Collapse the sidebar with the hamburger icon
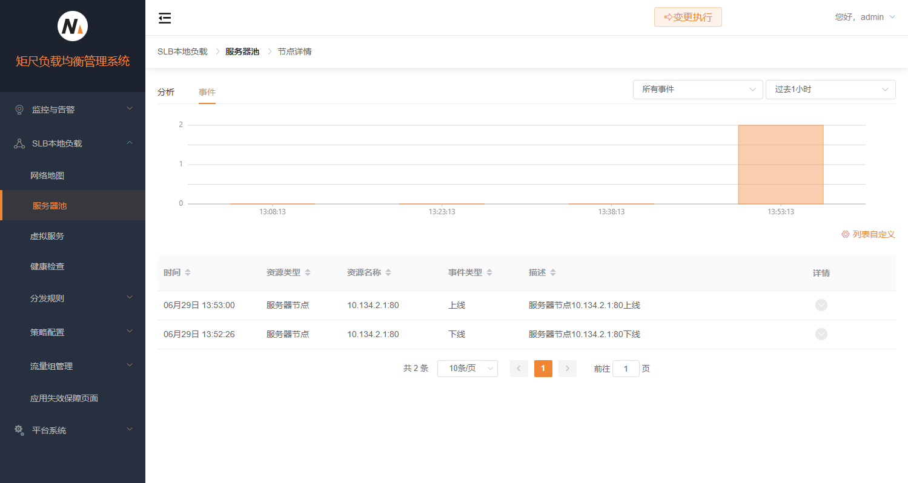Viewport: 908px width, 483px height. (x=165, y=18)
